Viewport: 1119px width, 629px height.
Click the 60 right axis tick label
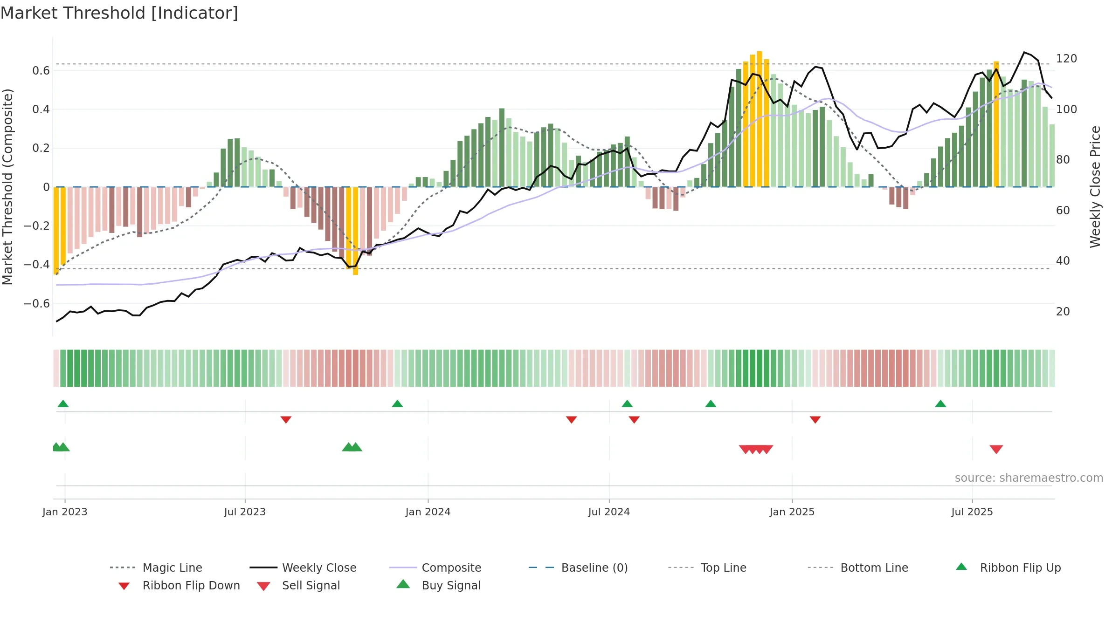[1063, 210]
